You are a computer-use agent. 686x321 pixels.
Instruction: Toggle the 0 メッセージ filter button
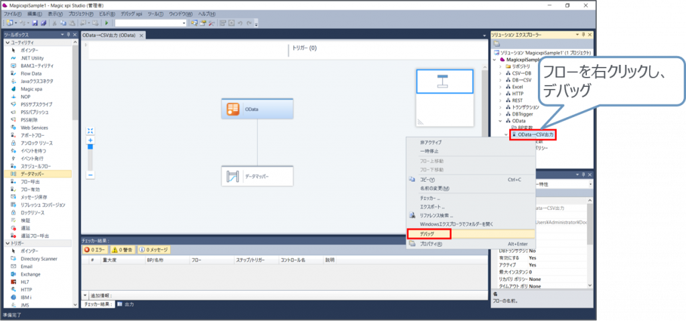coord(155,250)
